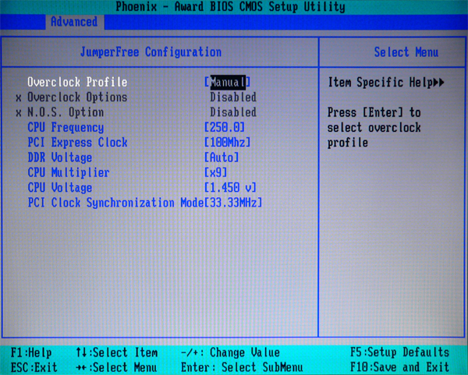This screenshot has width=468, height=375.
Task: Select the CPU Frequency 250.0 field
Action: [225, 127]
